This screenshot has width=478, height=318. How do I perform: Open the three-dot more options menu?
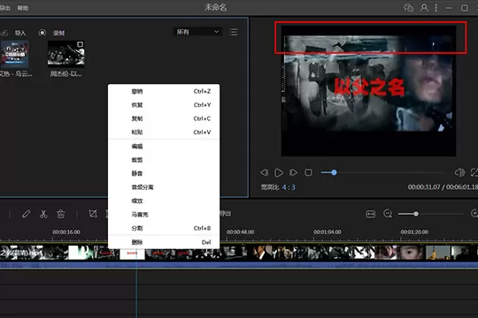point(436,8)
